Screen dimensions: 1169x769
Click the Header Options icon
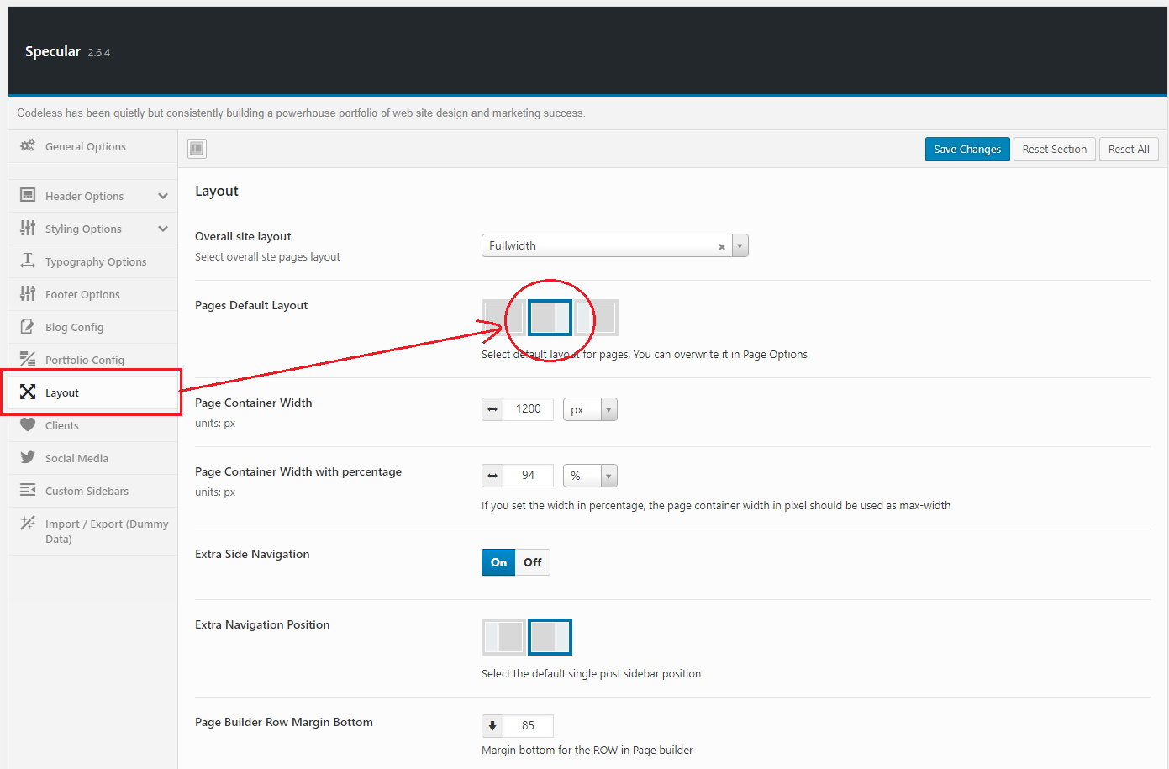[28, 195]
